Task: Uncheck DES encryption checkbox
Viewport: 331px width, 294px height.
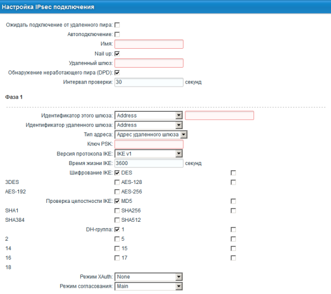Action: [117, 173]
